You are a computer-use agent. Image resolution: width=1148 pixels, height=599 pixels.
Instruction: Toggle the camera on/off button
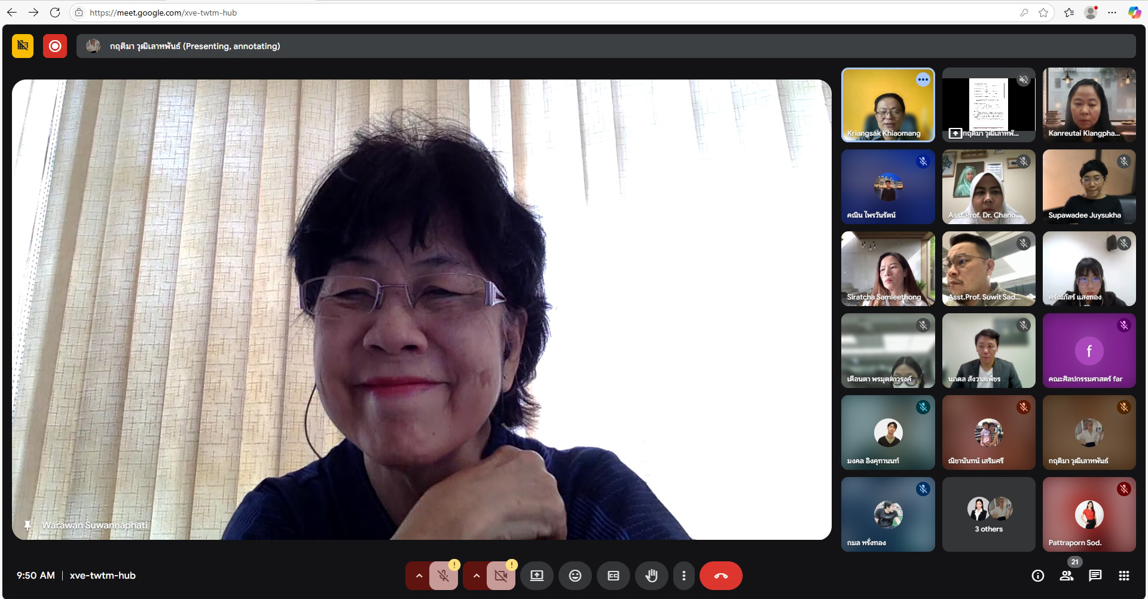click(500, 576)
